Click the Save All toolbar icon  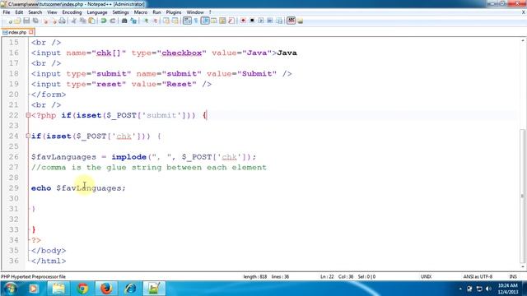pos(35,21)
